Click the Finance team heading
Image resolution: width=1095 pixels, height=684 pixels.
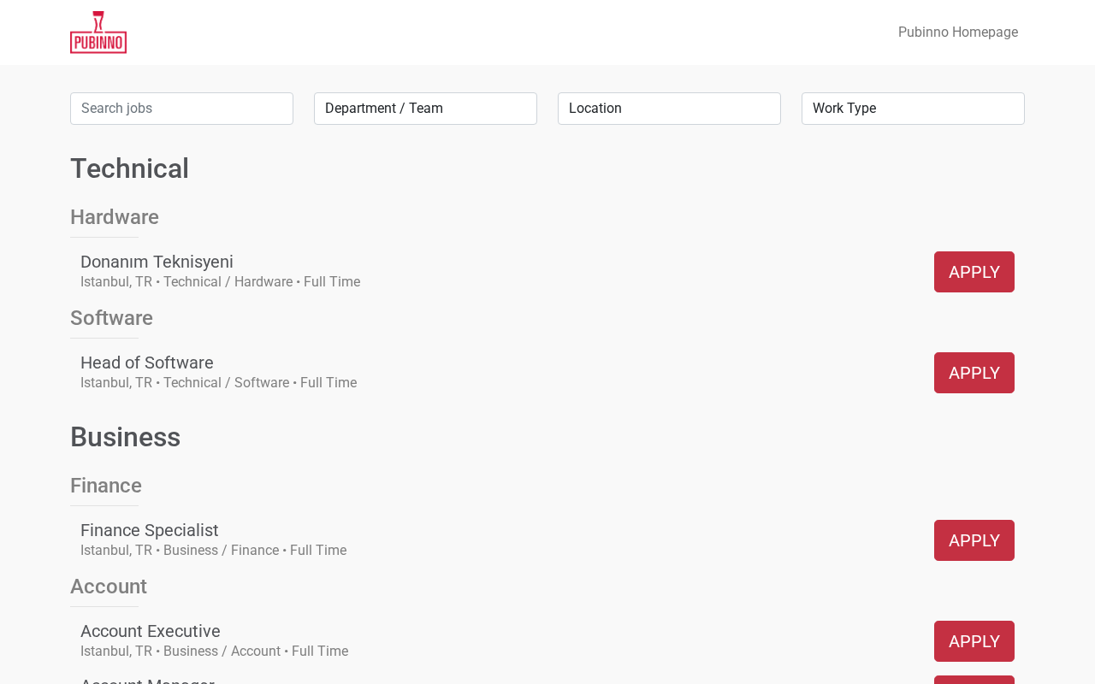(106, 486)
